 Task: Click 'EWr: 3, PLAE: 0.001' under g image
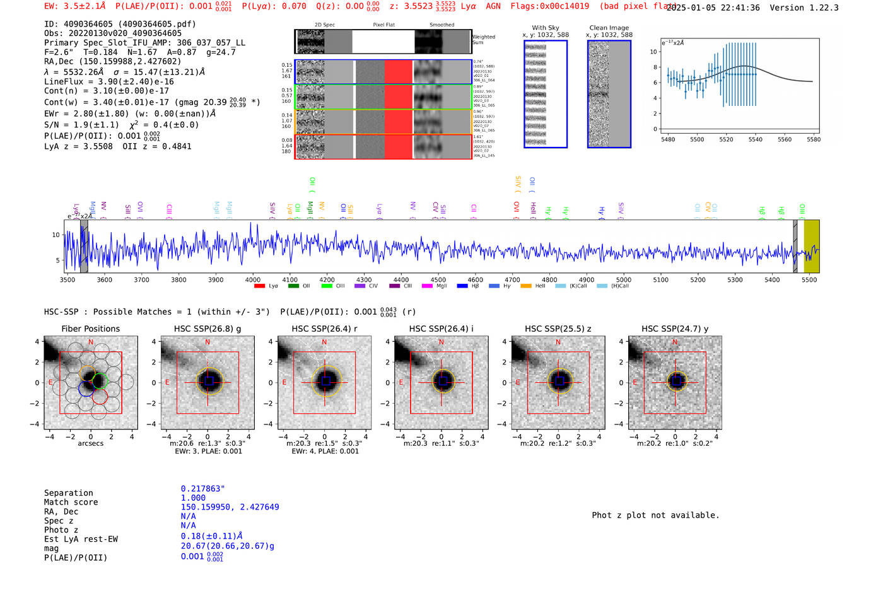coord(209,452)
